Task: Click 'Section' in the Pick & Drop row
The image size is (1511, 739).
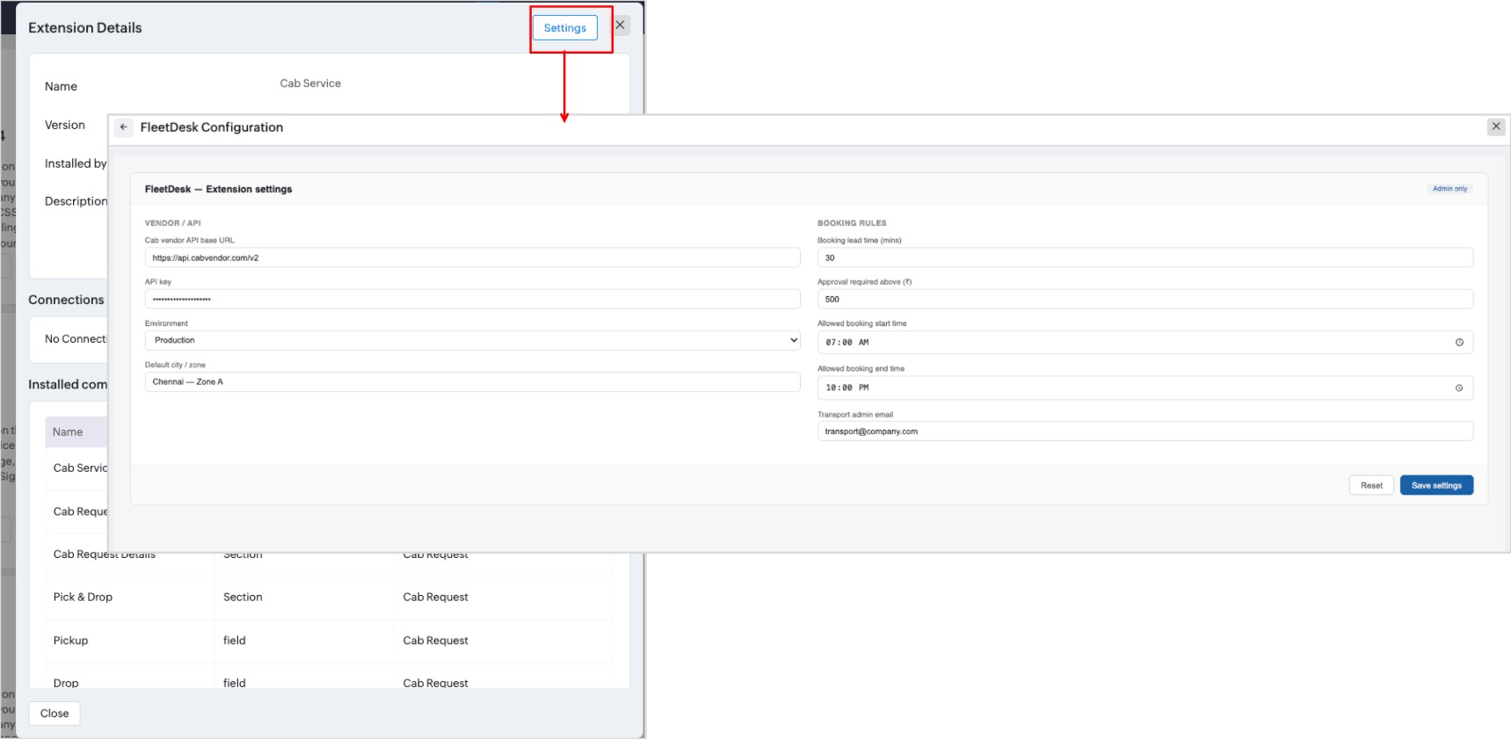Action: click(x=243, y=597)
